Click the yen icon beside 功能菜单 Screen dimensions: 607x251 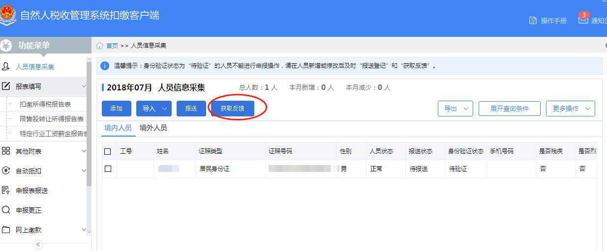click(x=6, y=46)
